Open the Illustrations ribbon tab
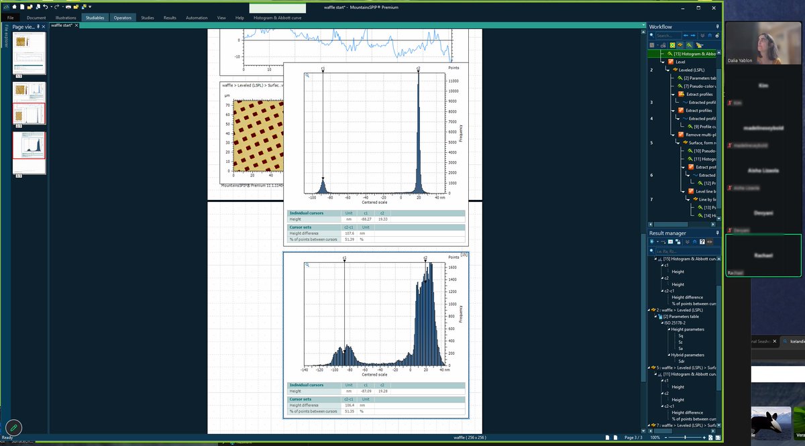 [x=66, y=17]
